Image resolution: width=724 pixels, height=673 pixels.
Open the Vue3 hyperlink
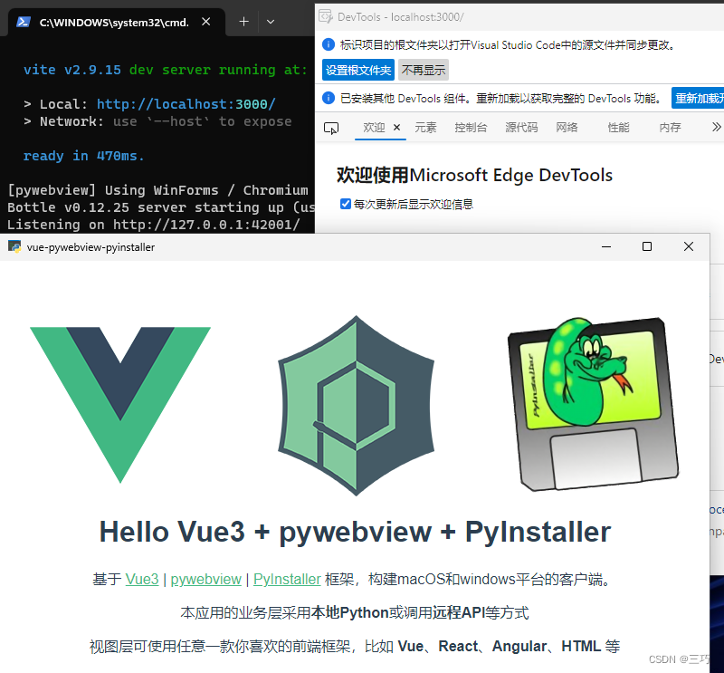tap(142, 579)
